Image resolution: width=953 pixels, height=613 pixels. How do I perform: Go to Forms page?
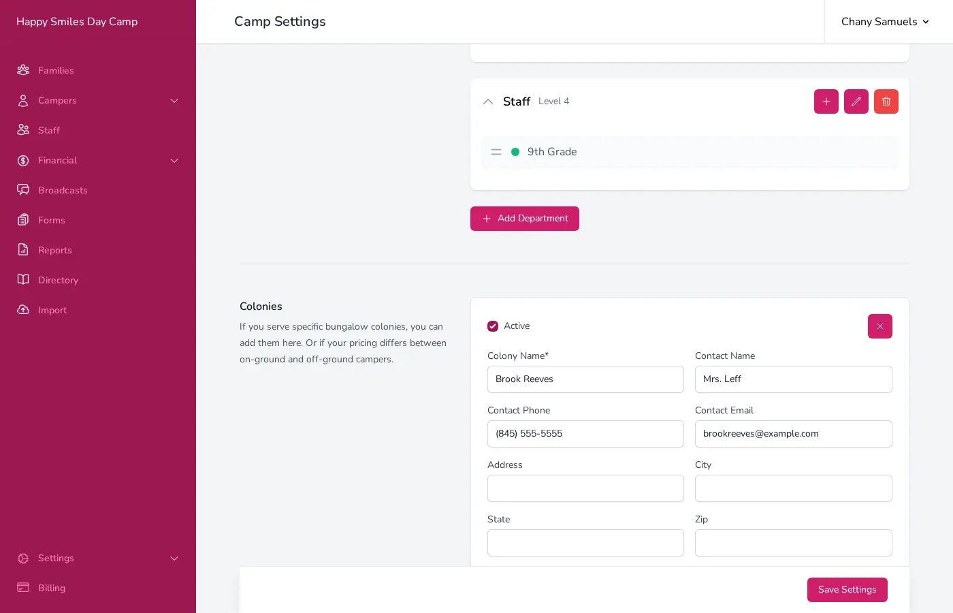click(52, 220)
